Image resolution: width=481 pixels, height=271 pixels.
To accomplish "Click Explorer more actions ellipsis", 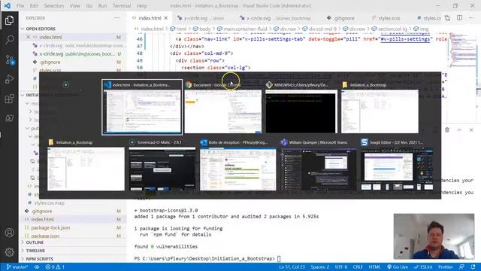I will point(117,18).
